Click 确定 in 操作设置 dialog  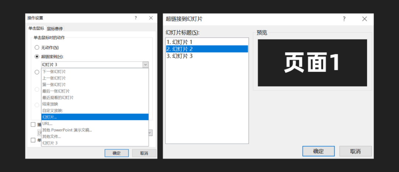(x=116, y=153)
